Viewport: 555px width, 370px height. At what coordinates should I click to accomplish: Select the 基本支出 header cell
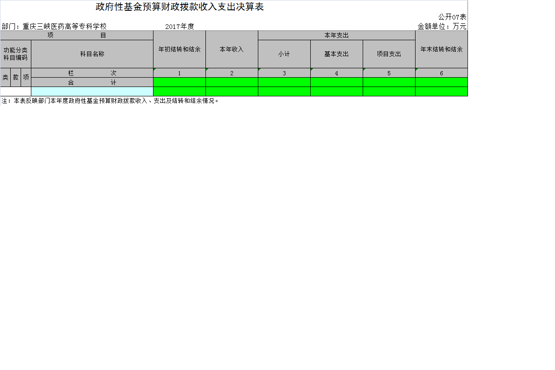pyautogui.click(x=336, y=54)
